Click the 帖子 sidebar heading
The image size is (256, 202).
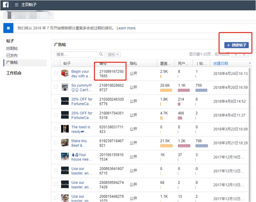(x=10, y=41)
